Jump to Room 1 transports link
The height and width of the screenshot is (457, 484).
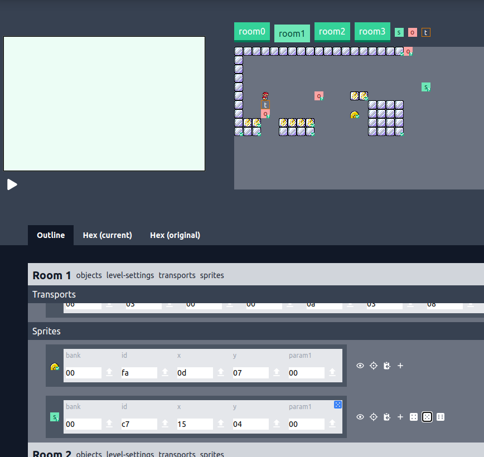177,275
